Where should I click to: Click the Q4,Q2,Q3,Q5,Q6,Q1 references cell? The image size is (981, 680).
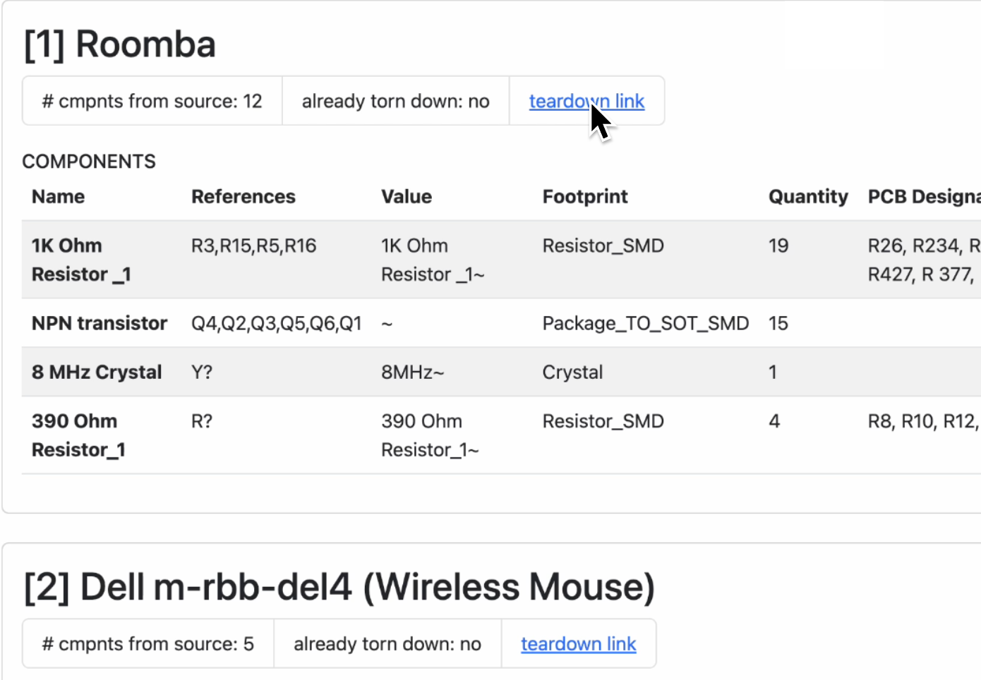tap(276, 323)
